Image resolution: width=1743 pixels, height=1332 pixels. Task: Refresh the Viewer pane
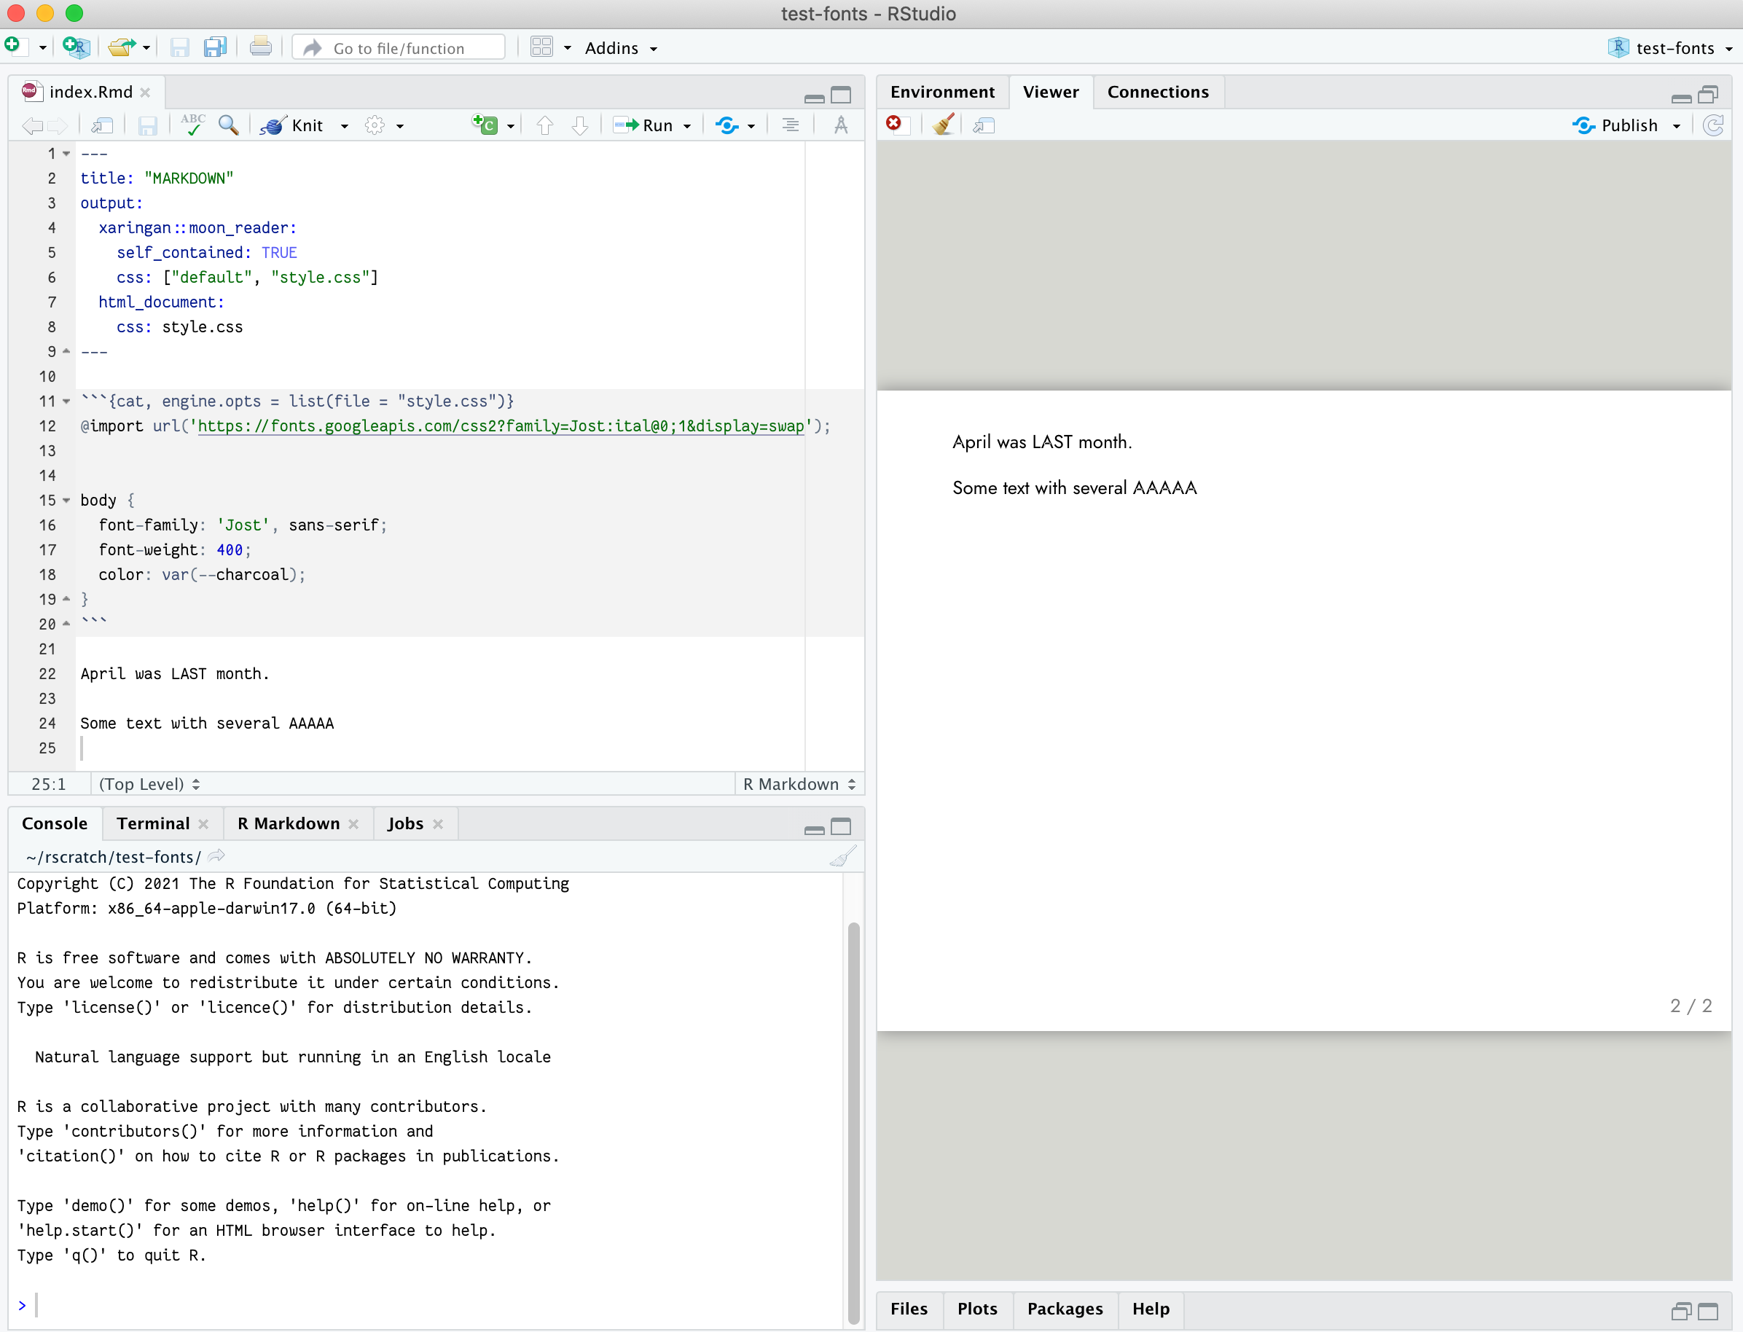[x=1714, y=125]
